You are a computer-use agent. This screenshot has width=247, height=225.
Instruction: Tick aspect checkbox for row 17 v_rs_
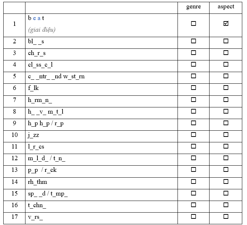(226, 216)
